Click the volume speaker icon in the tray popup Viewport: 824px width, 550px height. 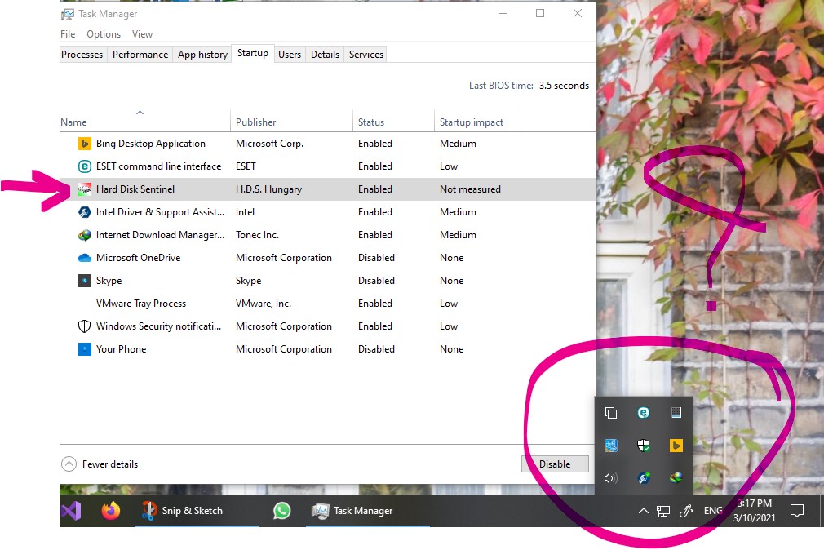click(x=610, y=478)
